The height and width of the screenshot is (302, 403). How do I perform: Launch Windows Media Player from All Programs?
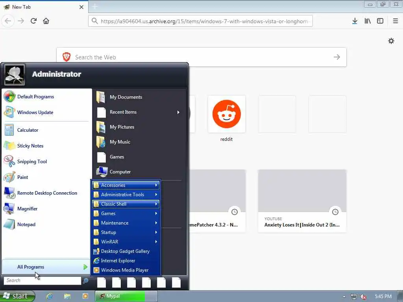pos(126,270)
